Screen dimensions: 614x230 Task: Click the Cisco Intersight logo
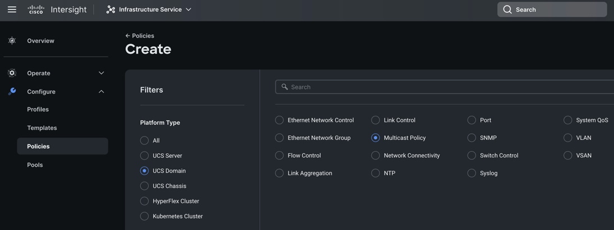[57, 10]
